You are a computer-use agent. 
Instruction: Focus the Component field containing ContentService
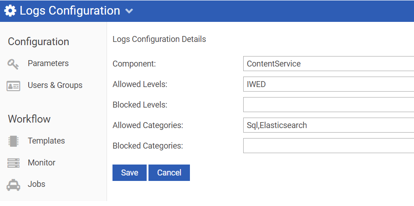pos(328,64)
